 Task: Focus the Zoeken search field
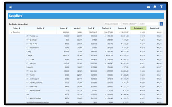click(x=149, y=24)
